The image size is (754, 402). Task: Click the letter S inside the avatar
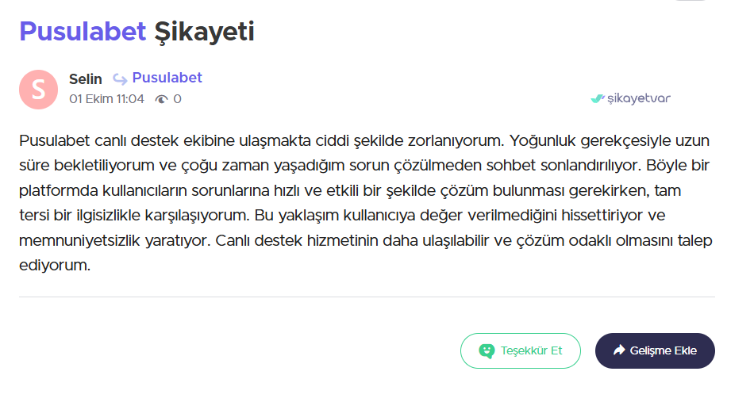tap(38, 90)
